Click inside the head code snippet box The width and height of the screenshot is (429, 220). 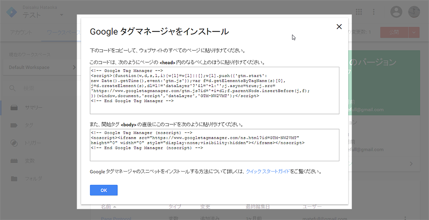(214, 91)
